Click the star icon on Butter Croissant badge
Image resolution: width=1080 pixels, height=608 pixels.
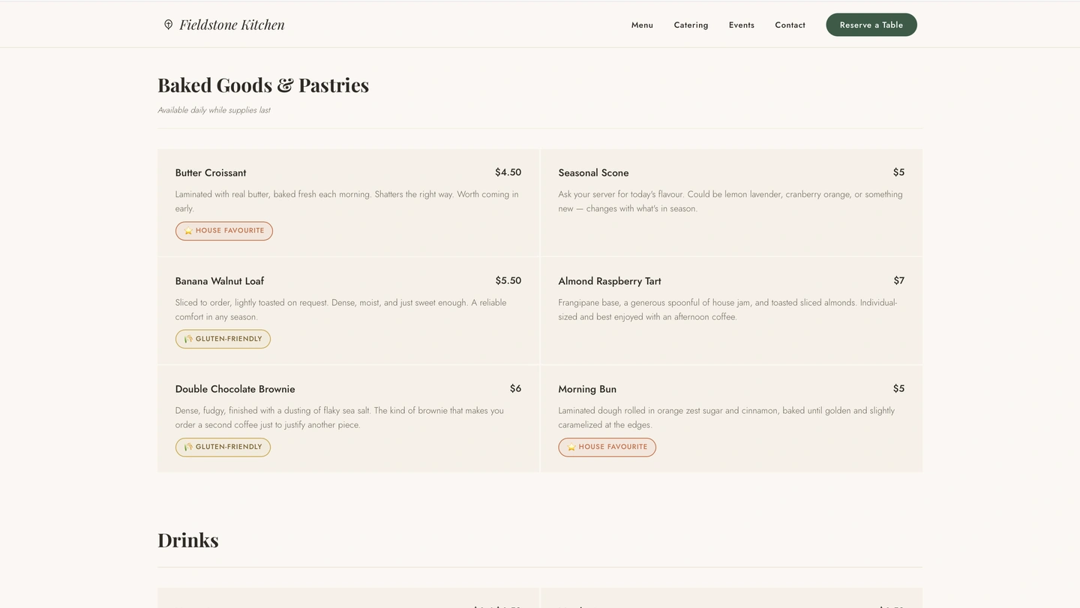pos(188,231)
